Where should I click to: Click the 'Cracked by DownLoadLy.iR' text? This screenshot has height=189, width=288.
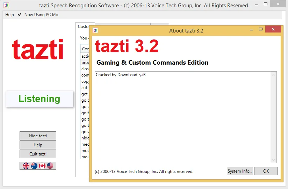(x=121, y=75)
